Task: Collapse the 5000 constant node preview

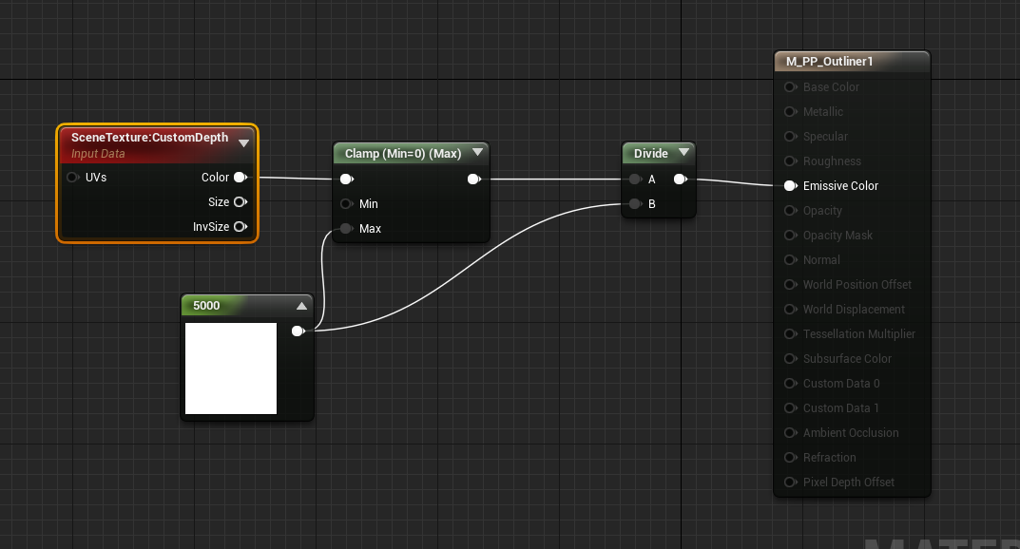Action: 301,306
